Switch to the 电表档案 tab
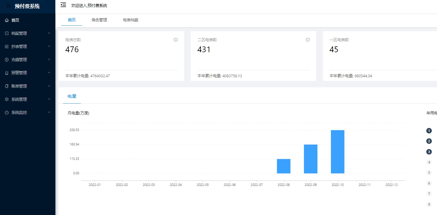Screen dimensions: 437x215 131,20
